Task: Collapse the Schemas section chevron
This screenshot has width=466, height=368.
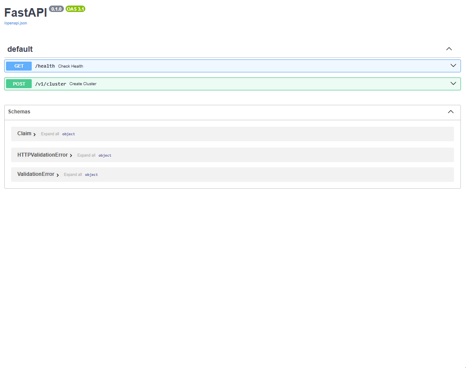Action: (451, 112)
